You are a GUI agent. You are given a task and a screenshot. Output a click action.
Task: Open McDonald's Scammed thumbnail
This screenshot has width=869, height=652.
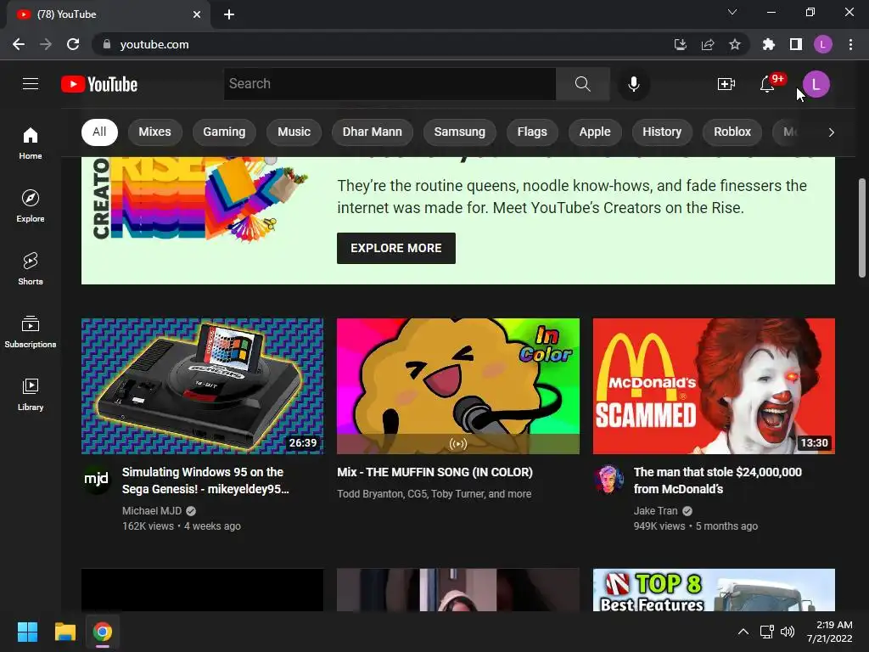(x=714, y=386)
